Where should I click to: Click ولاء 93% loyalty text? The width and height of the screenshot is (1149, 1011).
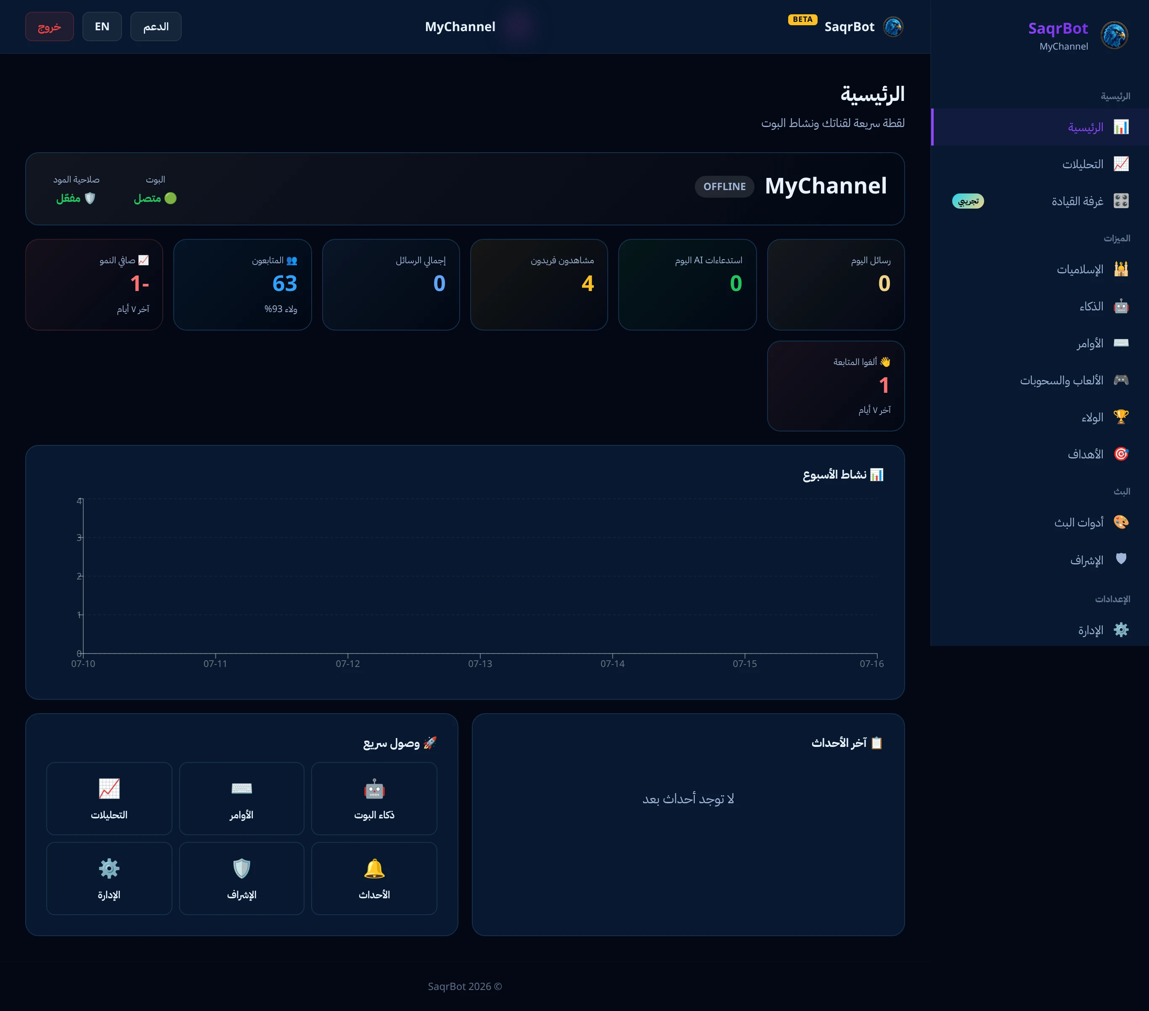[x=281, y=309]
